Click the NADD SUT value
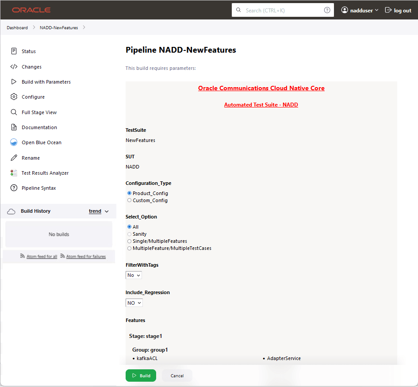The width and height of the screenshot is (418, 387). pyautogui.click(x=132, y=167)
